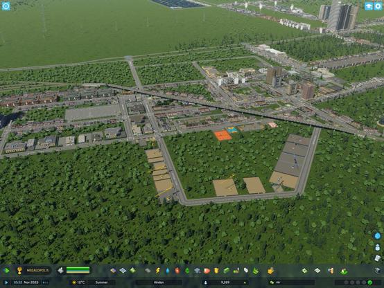Click the Hindon city name field
Screen dimensions: 384x288
pyautogui.click(x=159, y=282)
